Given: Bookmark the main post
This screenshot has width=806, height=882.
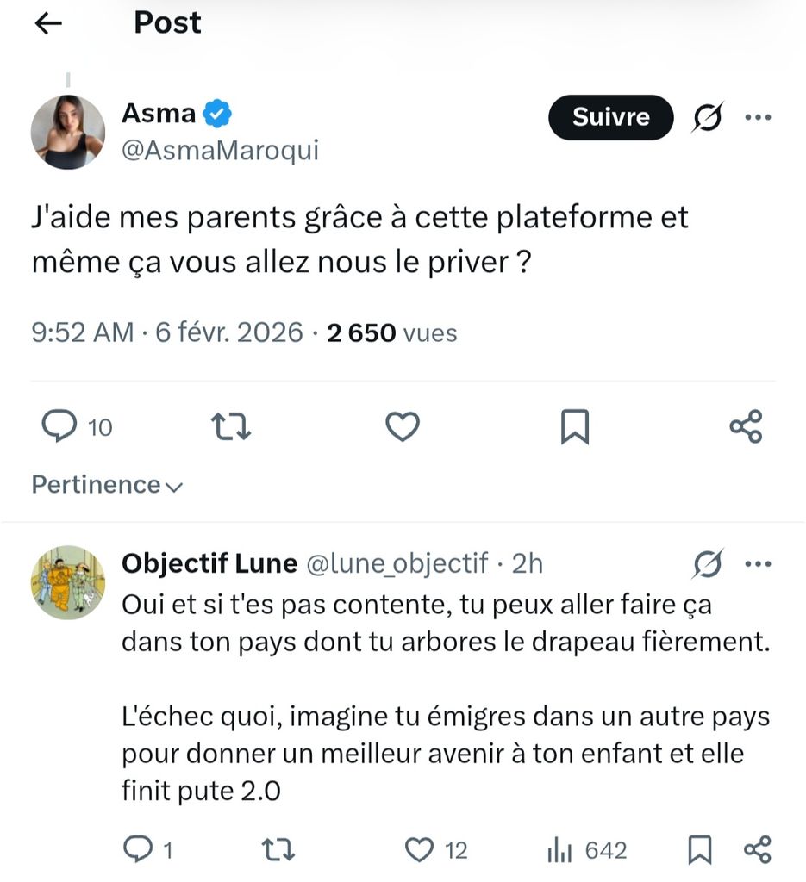Looking at the screenshot, I should [574, 426].
